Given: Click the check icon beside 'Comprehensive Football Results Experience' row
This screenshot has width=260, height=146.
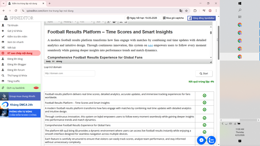Looking at the screenshot, I should [204, 125].
